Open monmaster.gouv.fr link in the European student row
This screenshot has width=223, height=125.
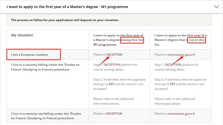[181, 54]
